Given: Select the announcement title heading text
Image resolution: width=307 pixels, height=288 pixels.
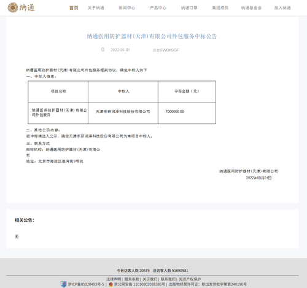Looking at the screenshot, I should 152,36.
